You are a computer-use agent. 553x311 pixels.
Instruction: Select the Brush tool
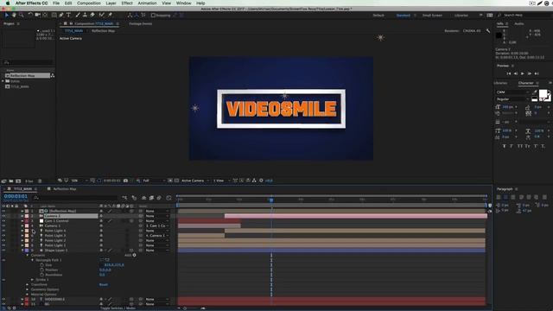click(78, 16)
